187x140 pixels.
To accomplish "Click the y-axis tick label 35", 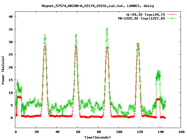I will 11,29.
